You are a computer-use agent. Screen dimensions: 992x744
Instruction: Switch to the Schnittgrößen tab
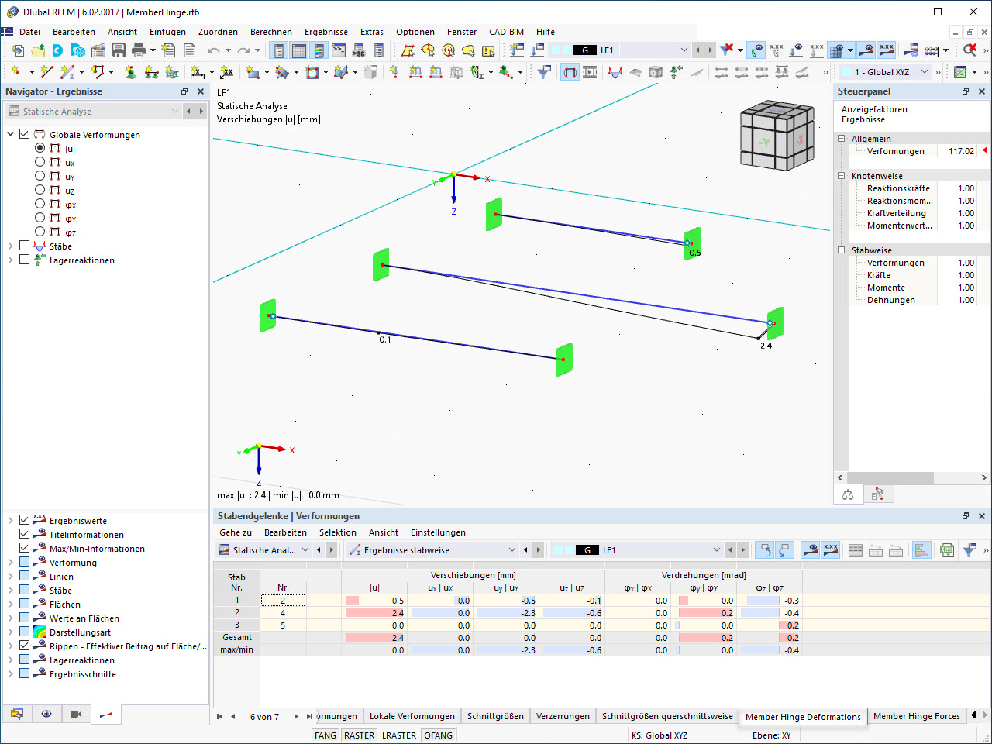(495, 716)
